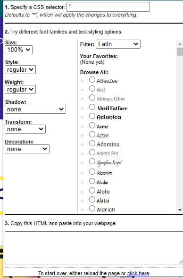Screen dimensions: 183x278
Task: Expand the Filter Latin dropdown
Action: [118, 44]
